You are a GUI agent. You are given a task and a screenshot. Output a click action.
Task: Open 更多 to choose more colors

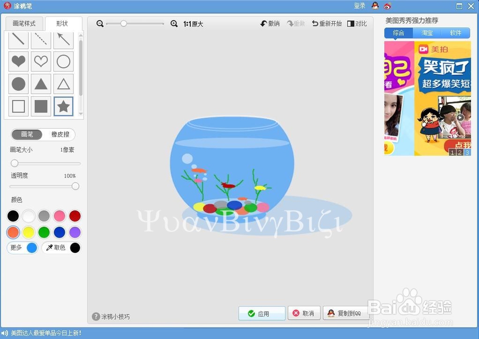coord(15,248)
